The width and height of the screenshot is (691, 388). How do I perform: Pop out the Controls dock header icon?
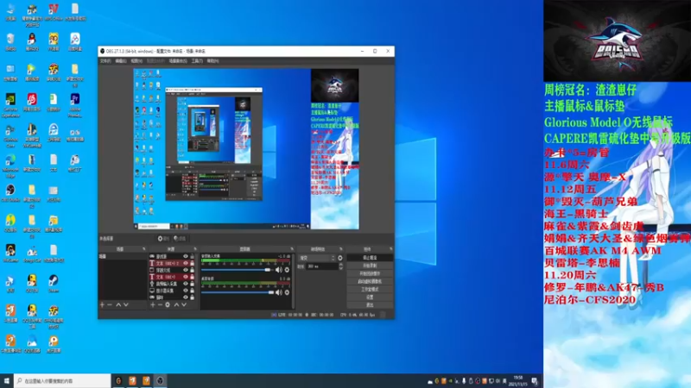click(x=391, y=249)
